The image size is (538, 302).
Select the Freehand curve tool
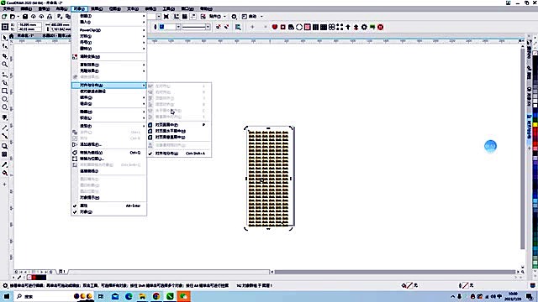click(x=4, y=75)
